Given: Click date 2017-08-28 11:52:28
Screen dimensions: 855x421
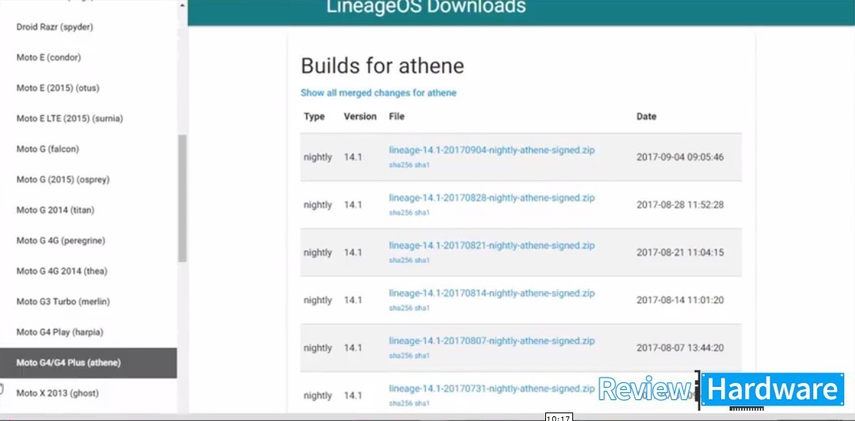Looking at the screenshot, I should click(680, 205).
